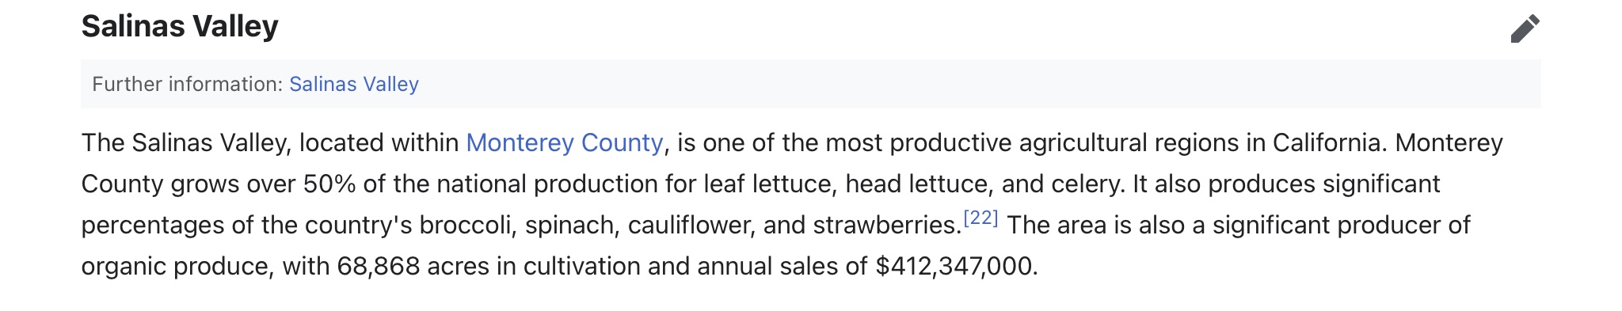Click the 50% figure in the paragraph

[329, 184]
